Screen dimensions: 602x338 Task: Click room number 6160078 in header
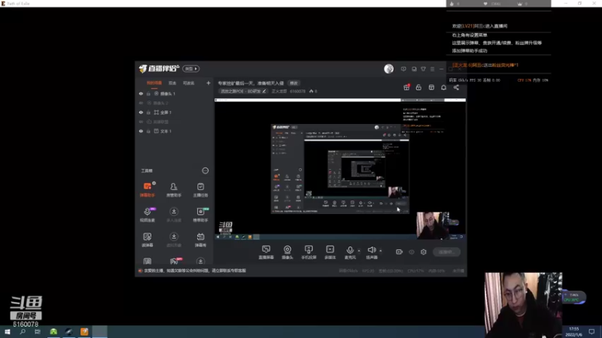(x=297, y=91)
